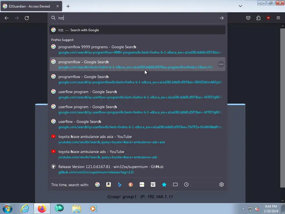Launch Internet Explorer from the taskbar
The width and height of the screenshot is (285, 214).
tap(25, 208)
